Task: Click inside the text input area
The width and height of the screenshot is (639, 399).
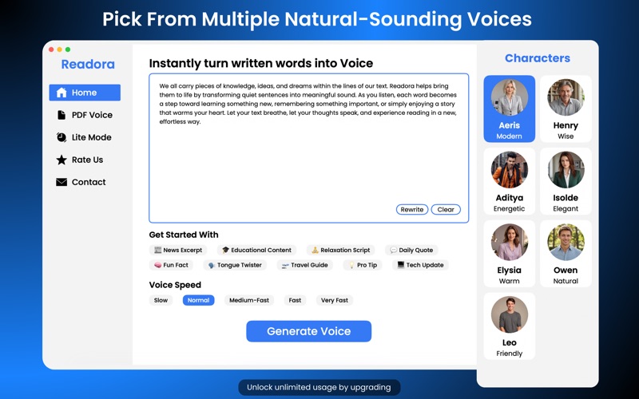Action: point(309,148)
